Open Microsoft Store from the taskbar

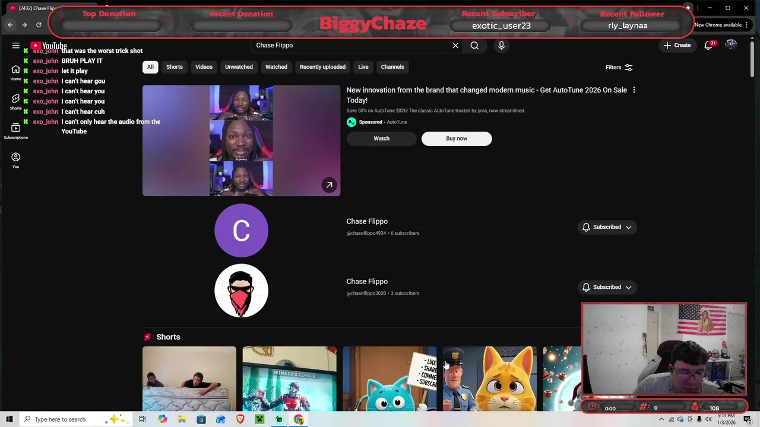coord(201,419)
